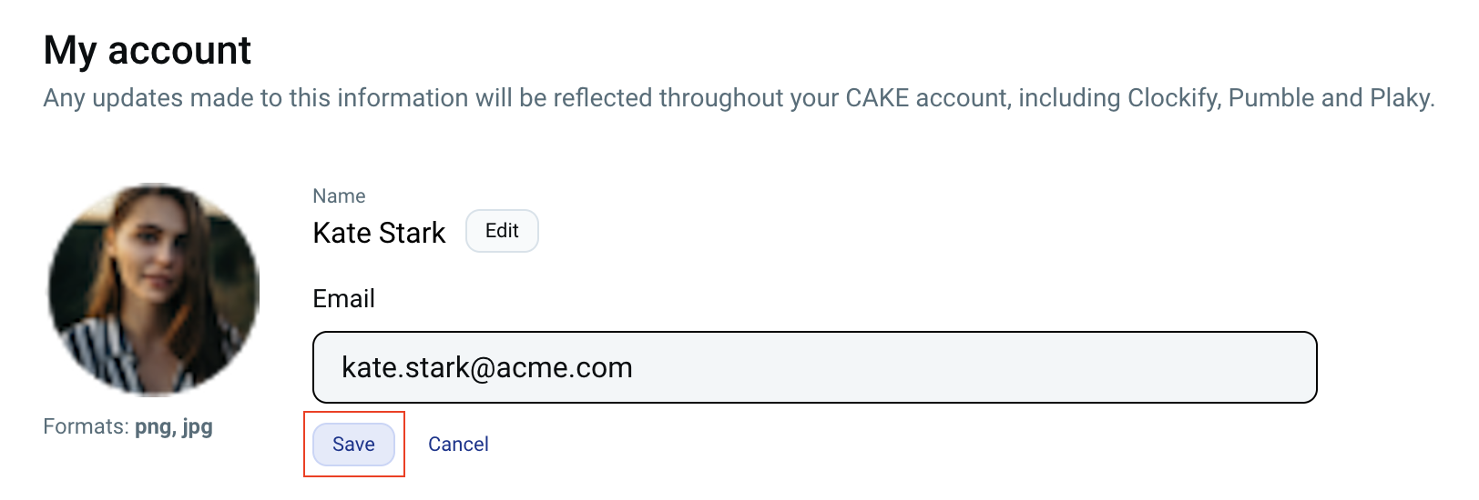The width and height of the screenshot is (1479, 500).
Task: Click the bold png, jpg format text
Action: (174, 427)
